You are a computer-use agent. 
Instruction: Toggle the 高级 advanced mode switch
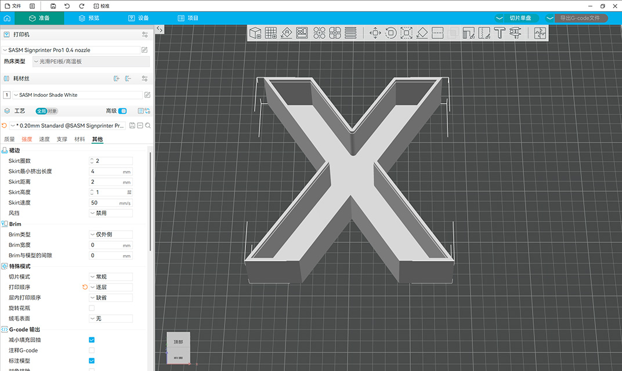pyautogui.click(x=122, y=111)
